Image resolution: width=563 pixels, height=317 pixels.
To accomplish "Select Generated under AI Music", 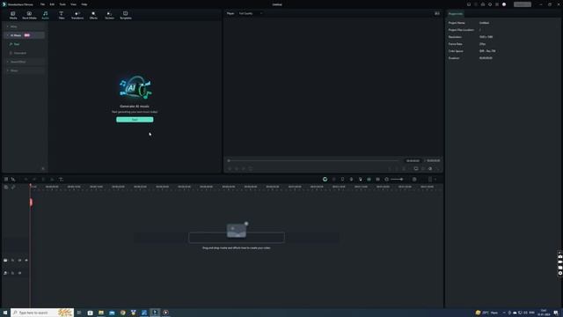I will pyautogui.click(x=19, y=53).
